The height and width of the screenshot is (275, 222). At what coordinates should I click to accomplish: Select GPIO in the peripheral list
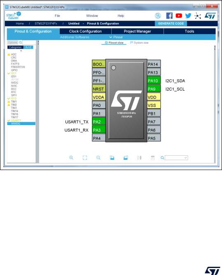point(14,70)
